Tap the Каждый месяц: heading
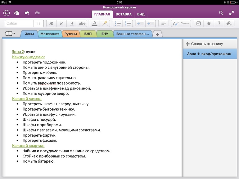 coord(27,99)
